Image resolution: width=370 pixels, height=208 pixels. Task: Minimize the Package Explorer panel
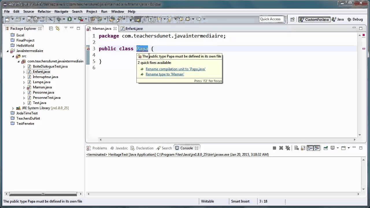pos(72,28)
